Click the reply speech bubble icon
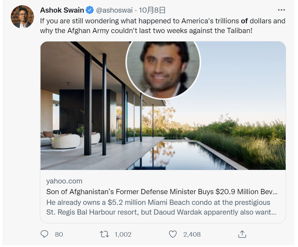The image size is (298, 247). [45, 234]
